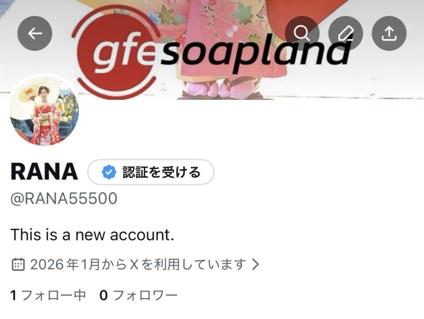Image resolution: width=424 pixels, height=319 pixels.
Task: Click the soapland text in banner
Action: 255,54
